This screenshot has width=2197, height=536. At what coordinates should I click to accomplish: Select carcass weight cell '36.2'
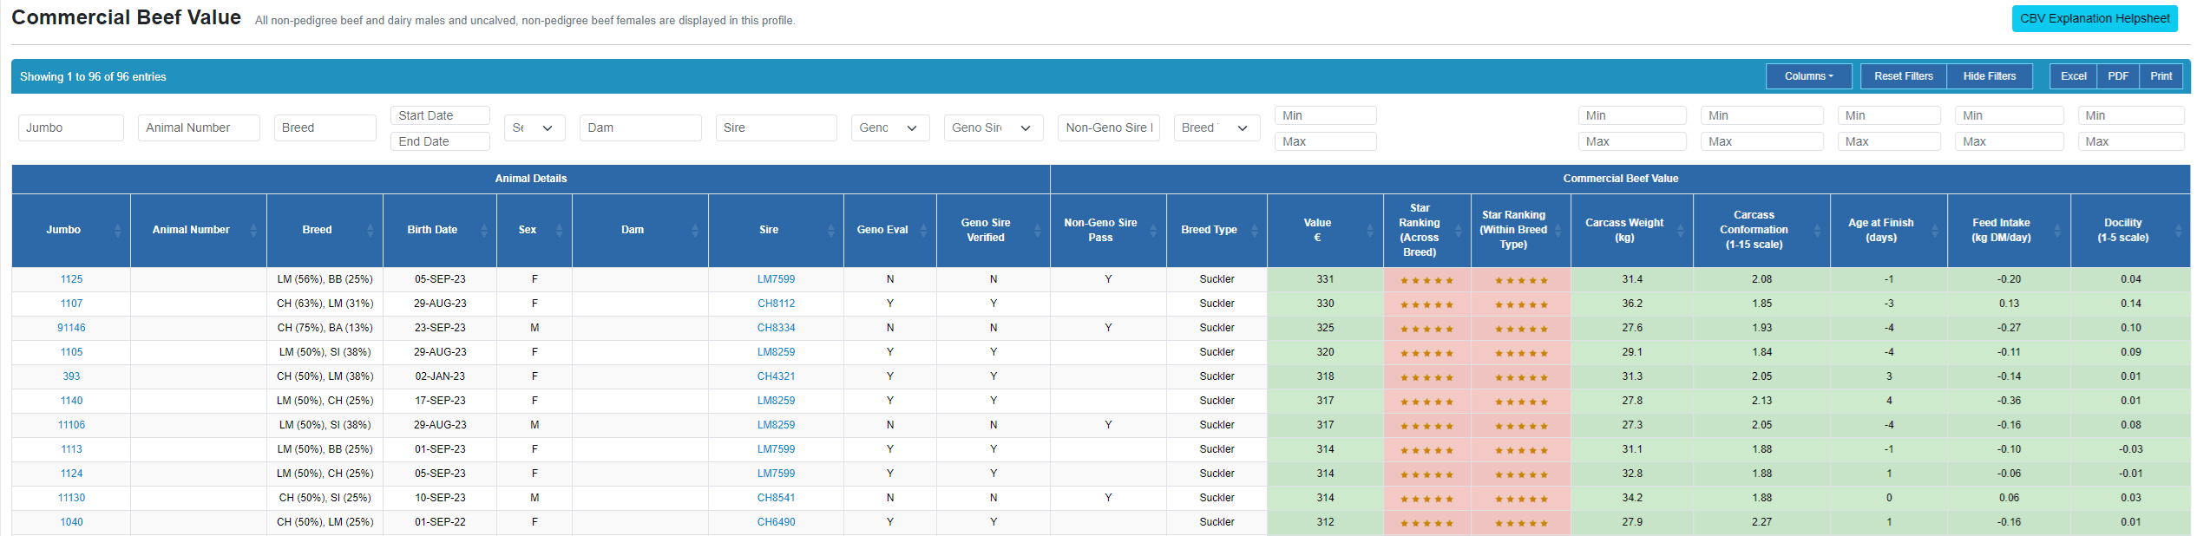tap(1632, 304)
